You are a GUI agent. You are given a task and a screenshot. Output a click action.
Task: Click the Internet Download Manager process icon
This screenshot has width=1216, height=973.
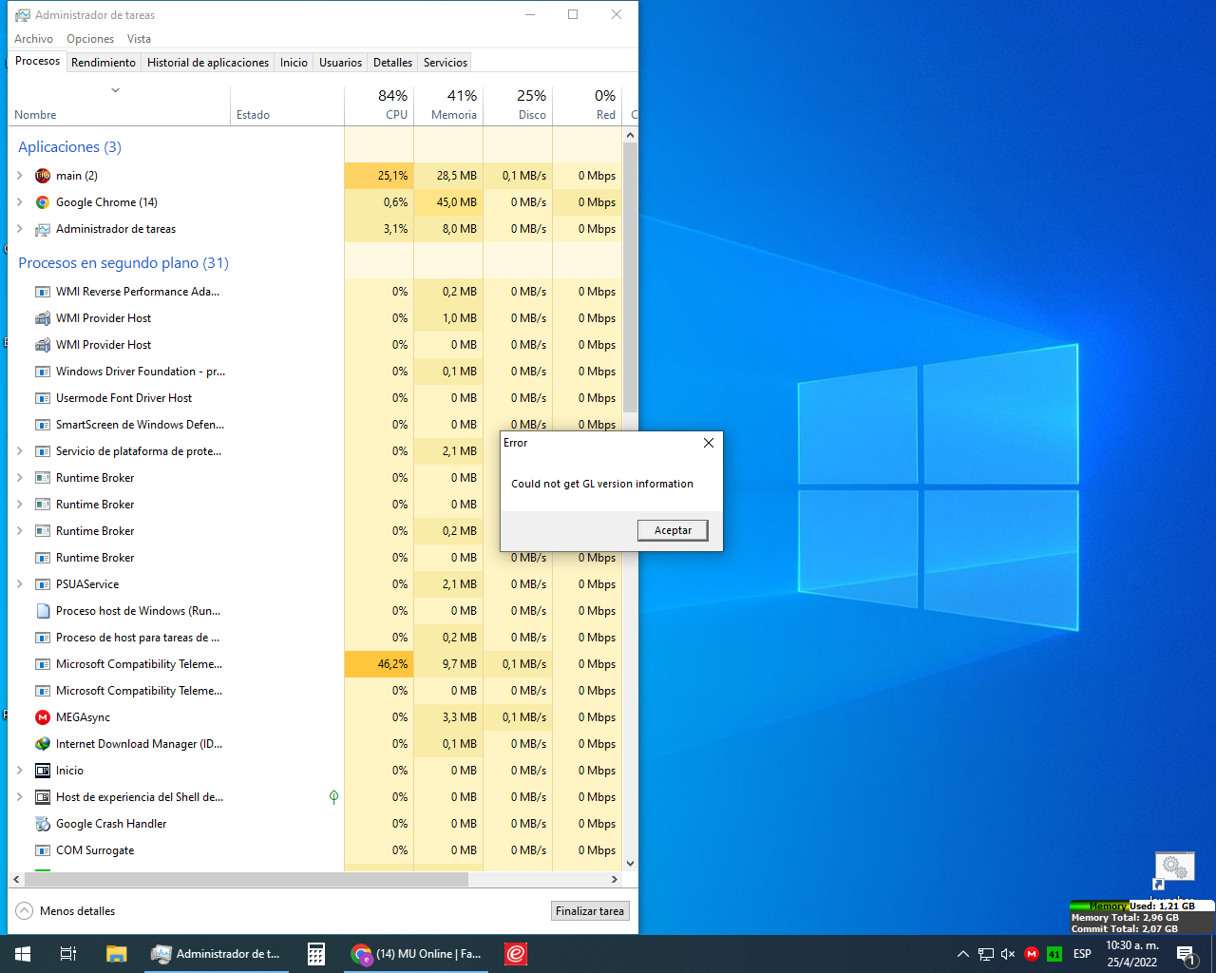tap(43, 744)
